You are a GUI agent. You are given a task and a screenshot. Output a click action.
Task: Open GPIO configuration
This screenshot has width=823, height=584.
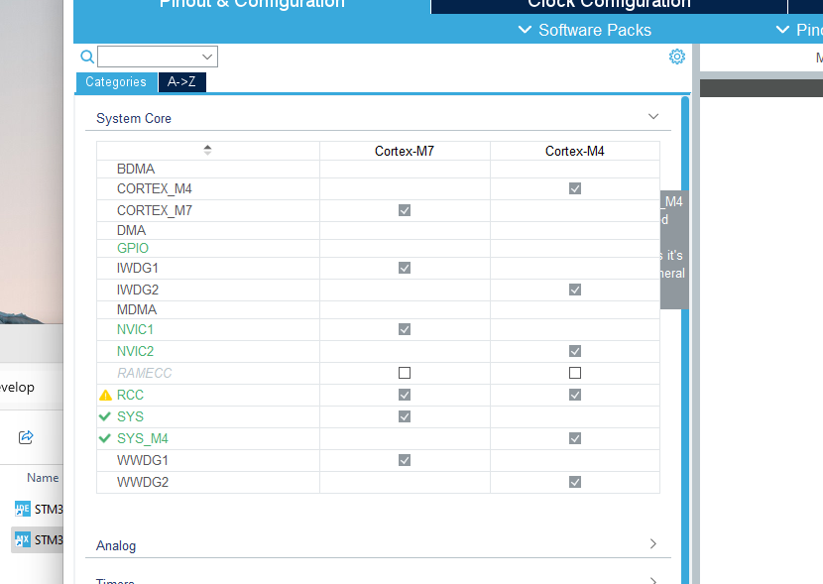pyautogui.click(x=133, y=248)
